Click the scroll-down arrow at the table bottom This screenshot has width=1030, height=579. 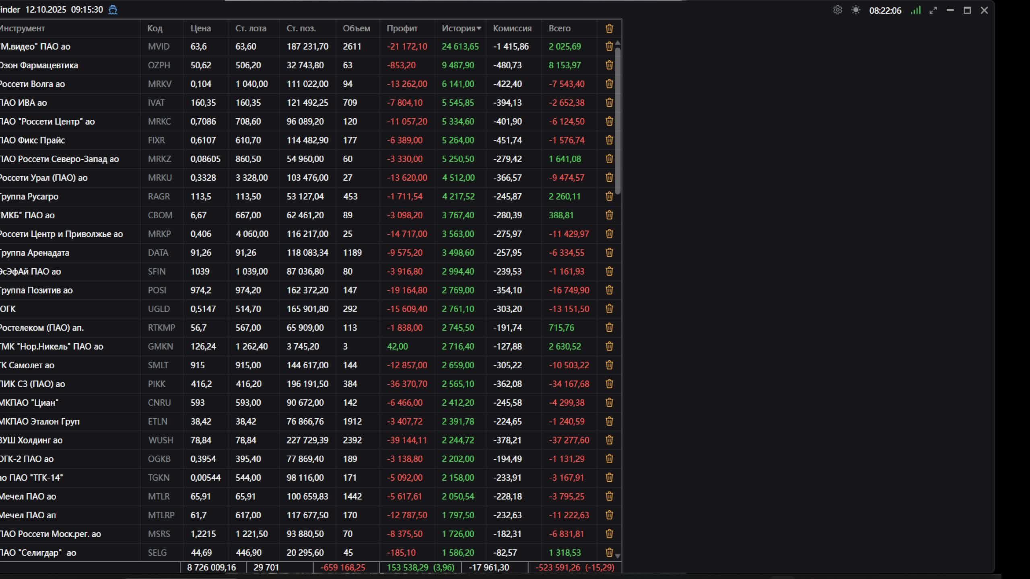[x=618, y=556]
